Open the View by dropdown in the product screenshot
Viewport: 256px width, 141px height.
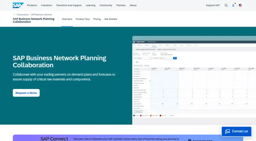coord(145,58)
